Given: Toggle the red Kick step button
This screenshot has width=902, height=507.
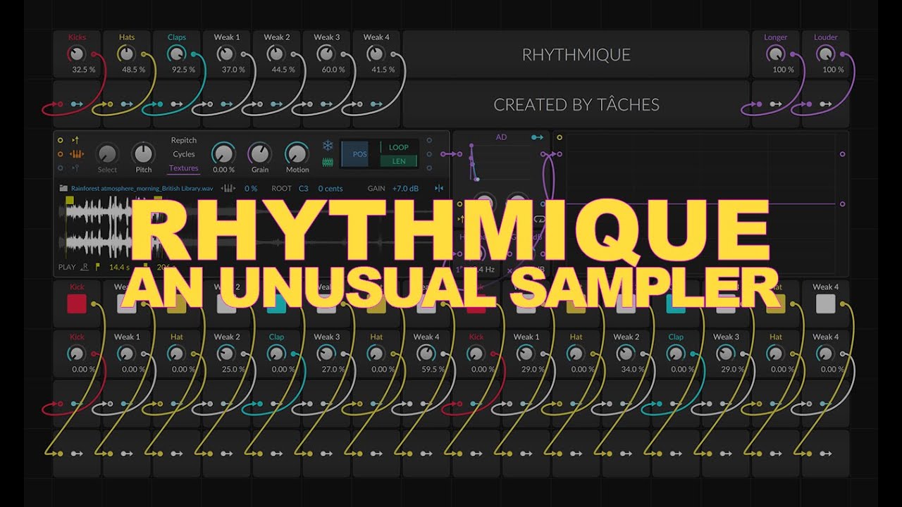Looking at the screenshot, I should pos(76,304).
